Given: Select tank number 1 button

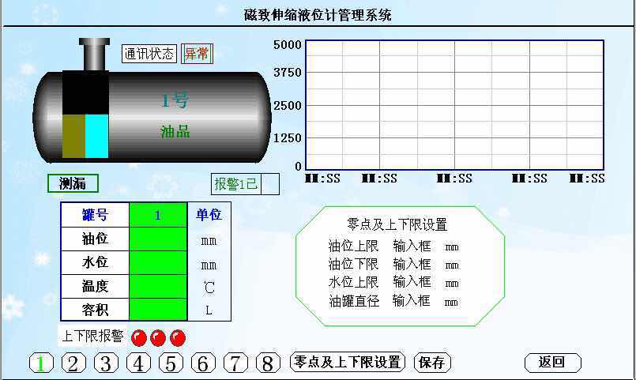Looking at the screenshot, I should click(41, 363).
